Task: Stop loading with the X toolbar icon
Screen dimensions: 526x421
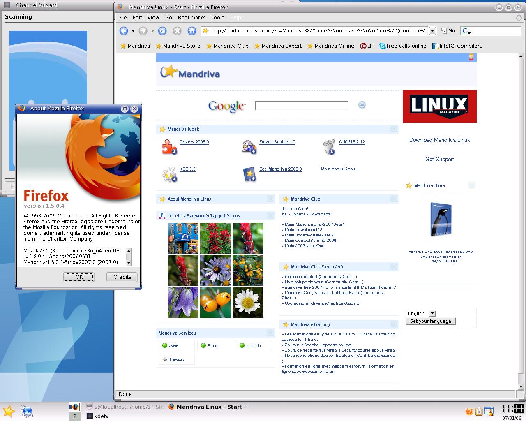Action: point(177,31)
